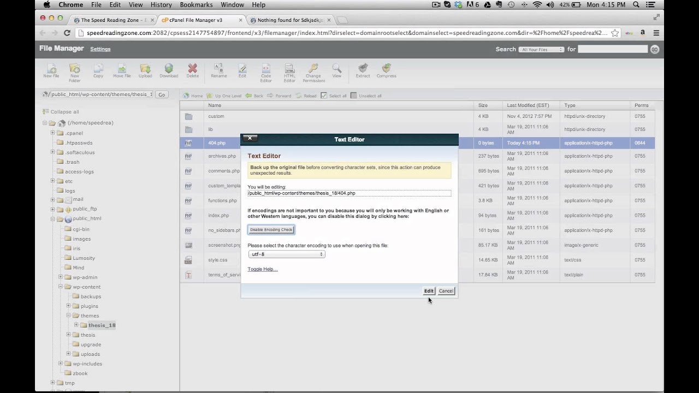Click the Rename toolbar icon
The height and width of the screenshot is (393, 699).
coord(218,71)
